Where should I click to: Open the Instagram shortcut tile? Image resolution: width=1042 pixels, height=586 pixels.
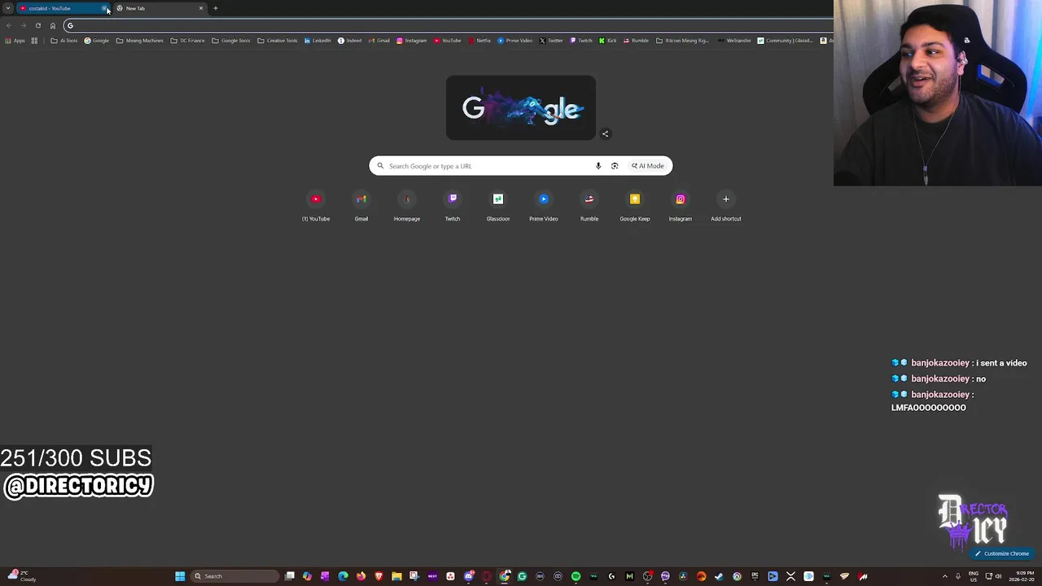click(x=681, y=206)
